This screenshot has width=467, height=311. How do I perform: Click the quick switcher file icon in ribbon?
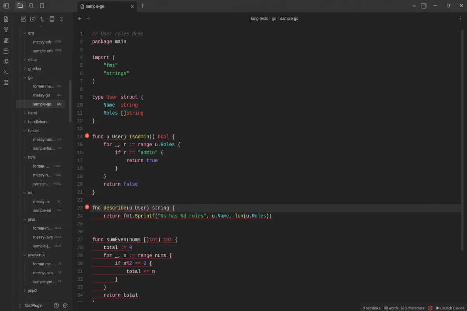coord(6,19)
